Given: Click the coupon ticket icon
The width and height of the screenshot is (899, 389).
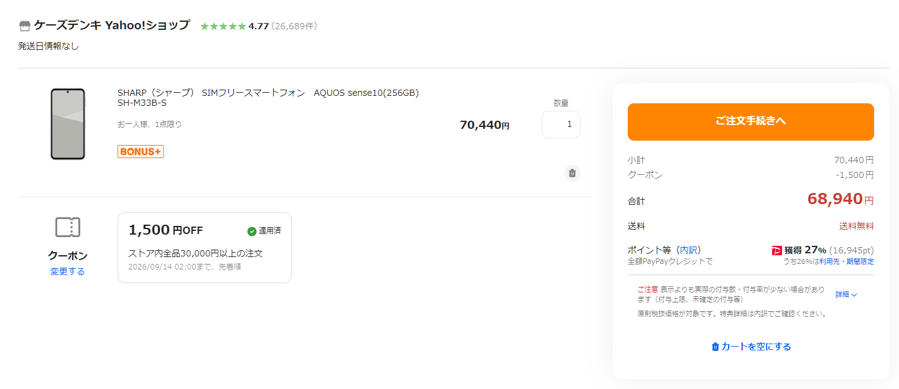Looking at the screenshot, I should click(x=68, y=227).
